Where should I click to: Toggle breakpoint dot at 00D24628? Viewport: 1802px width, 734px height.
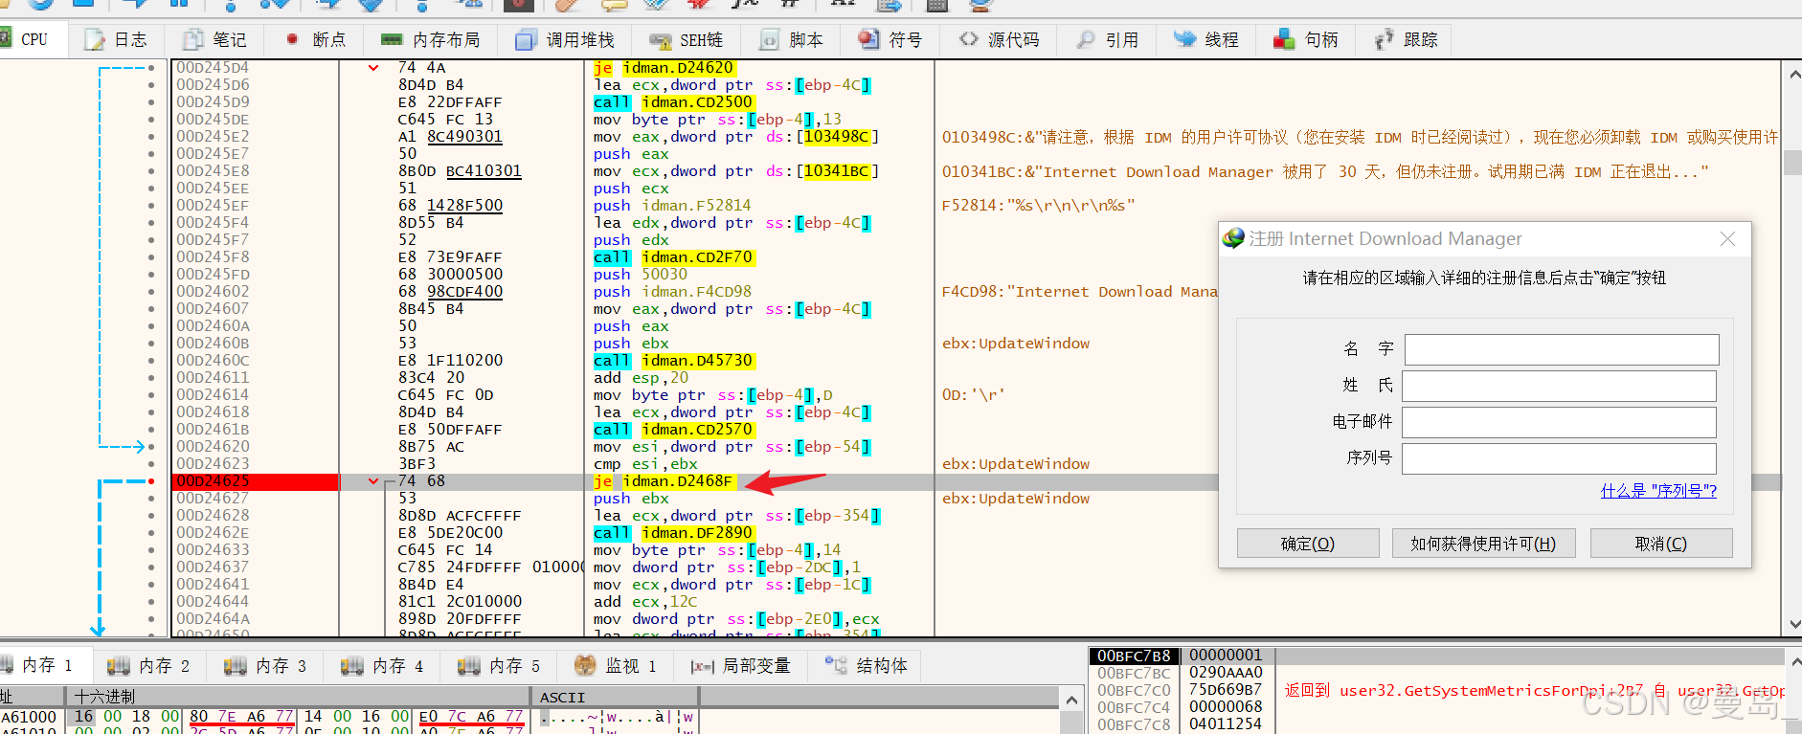151,516
